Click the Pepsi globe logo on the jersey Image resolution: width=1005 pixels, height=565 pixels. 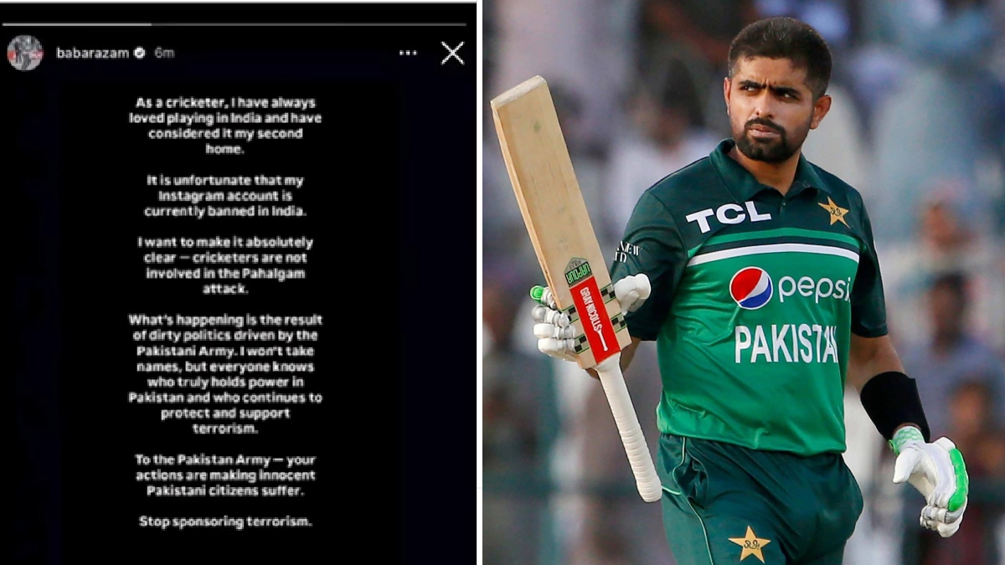[x=750, y=288]
